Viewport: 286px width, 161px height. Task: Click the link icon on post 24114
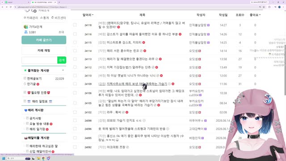[x=141, y=51]
